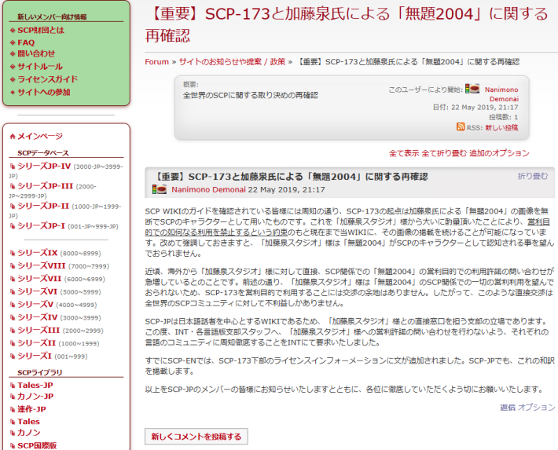558x450 pixels.
Task: Click the user avatar beside the post author name
Action: click(x=159, y=189)
